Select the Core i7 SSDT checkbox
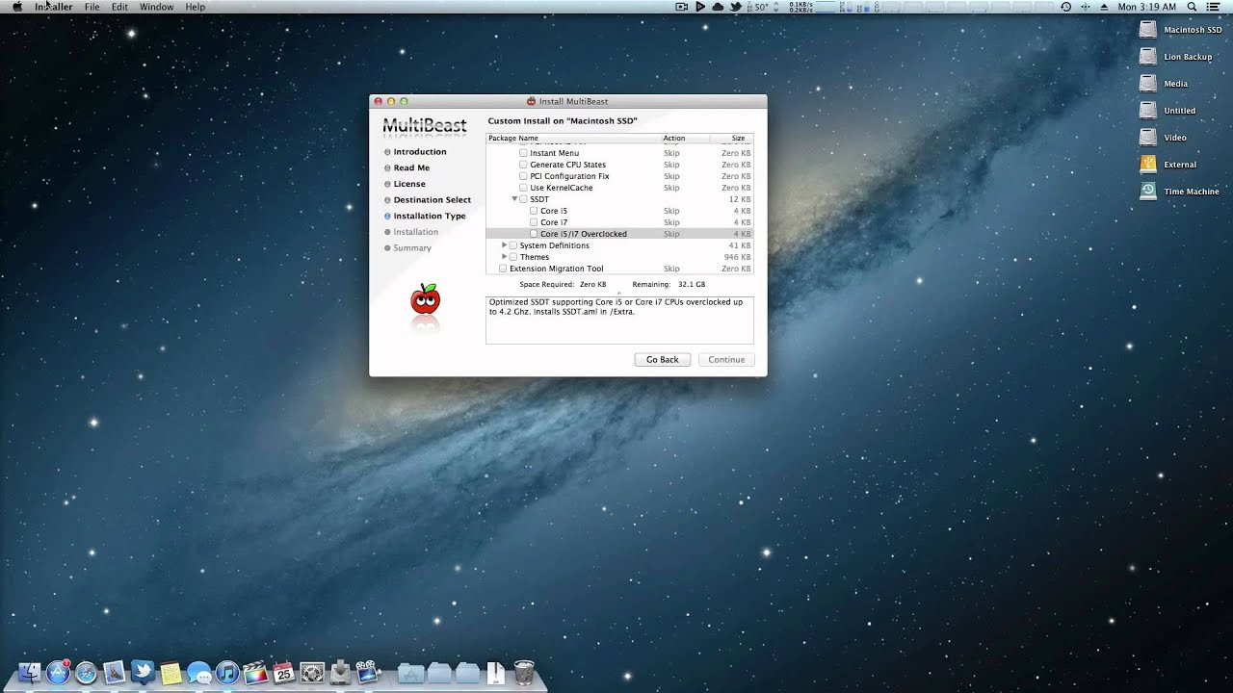 pos(534,222)
